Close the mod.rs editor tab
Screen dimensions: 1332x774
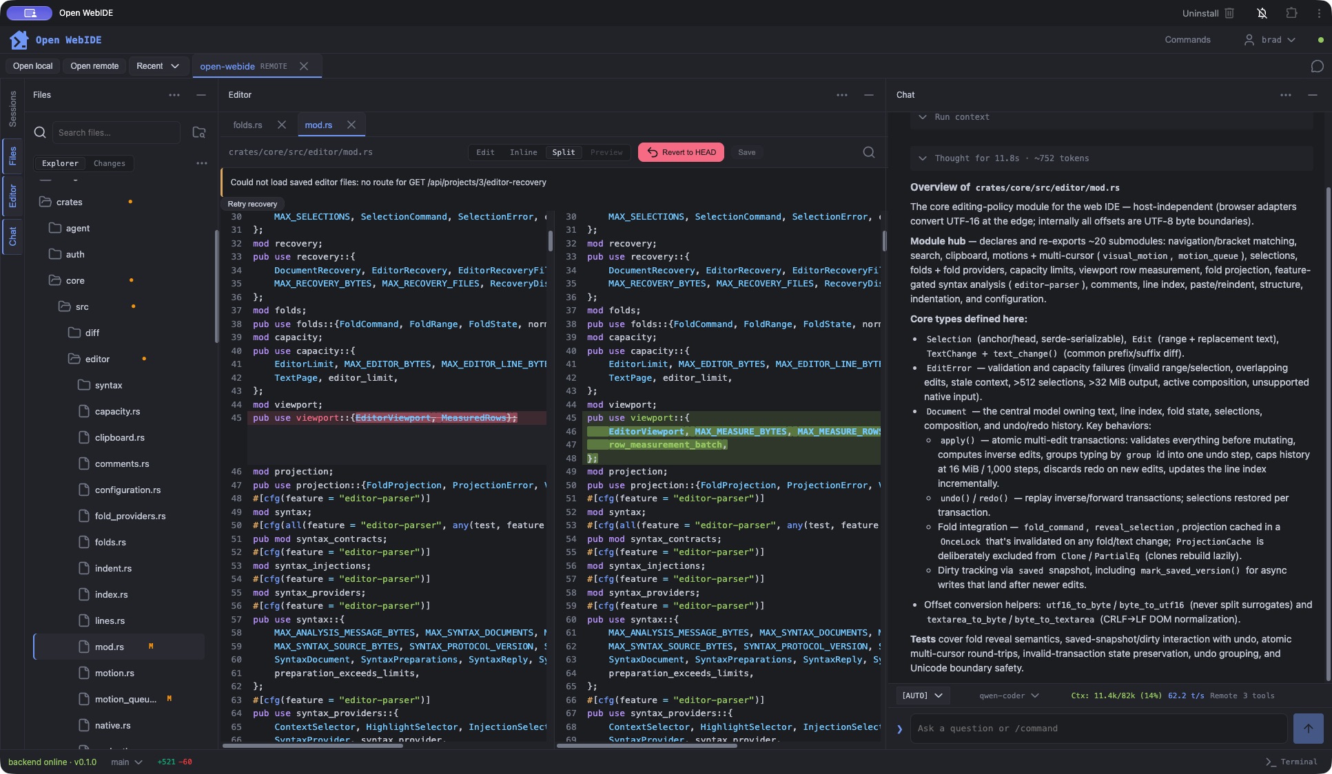[351, 125]
